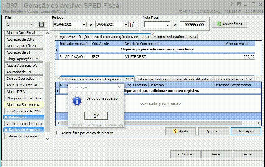Click the save floppy disk icon beside Filial
Screen dimensions: 265x167
tap(41, 24)
